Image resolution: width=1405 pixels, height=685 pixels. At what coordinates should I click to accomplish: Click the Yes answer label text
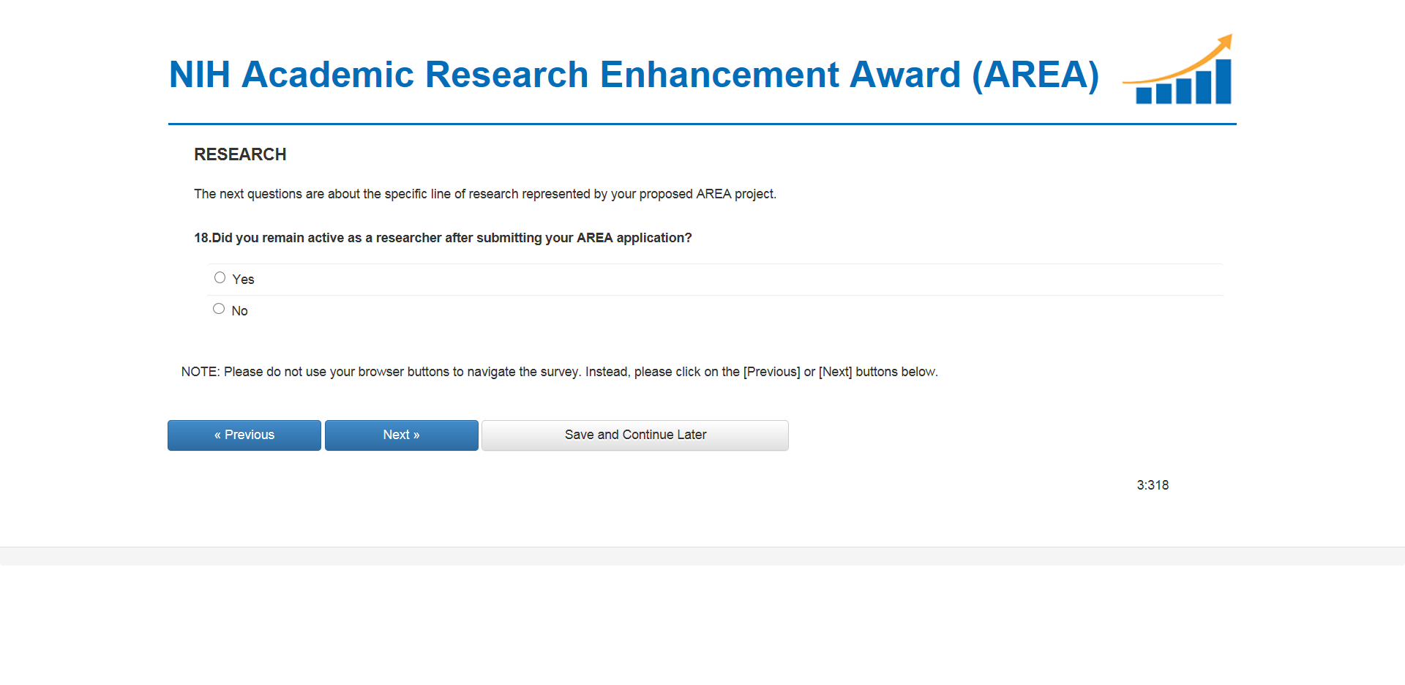coord(243,280)
